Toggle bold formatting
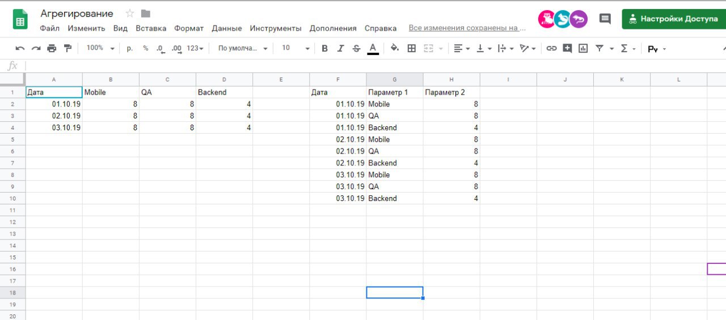 click(324, 49)
